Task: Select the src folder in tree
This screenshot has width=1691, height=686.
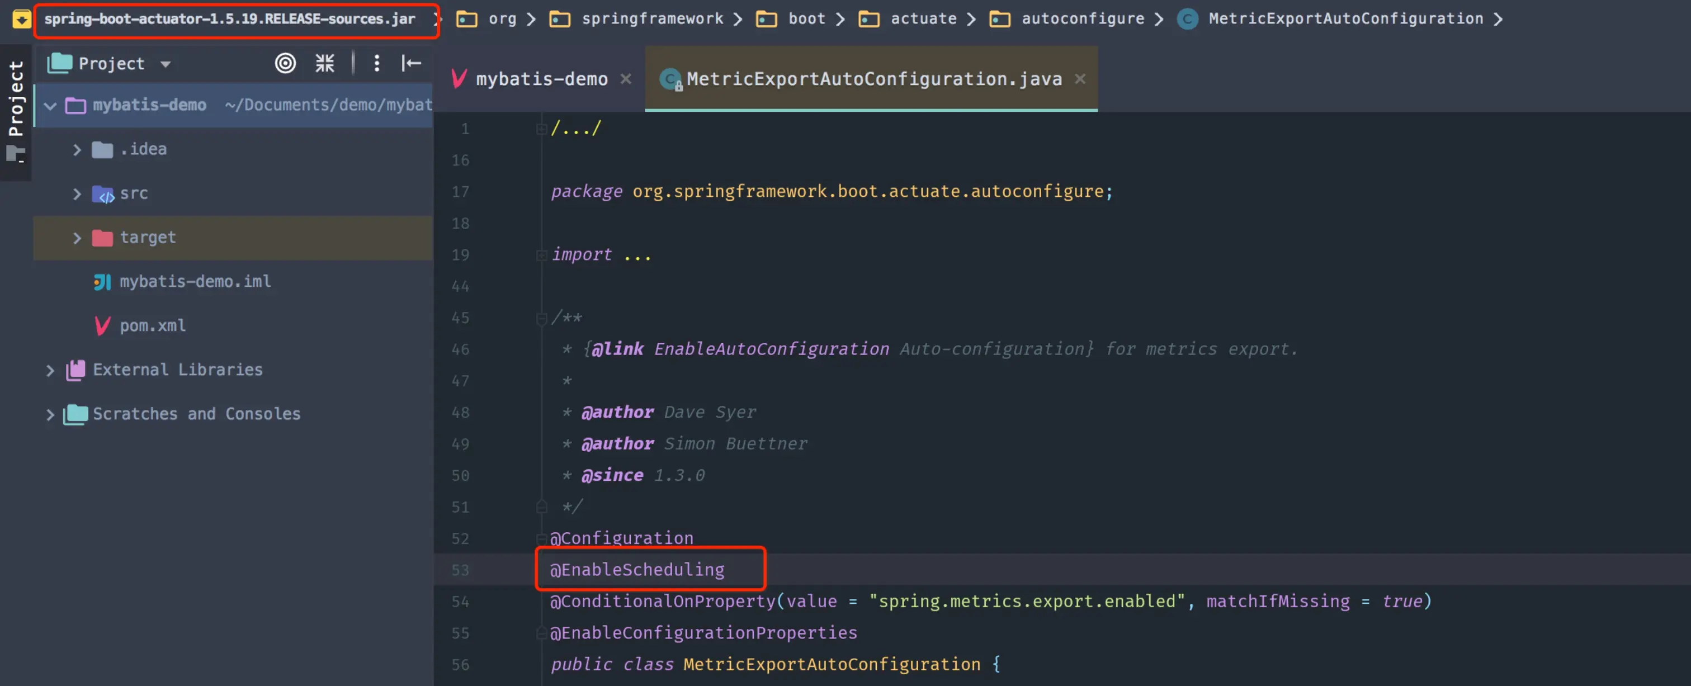Action: tap(233, 193)
